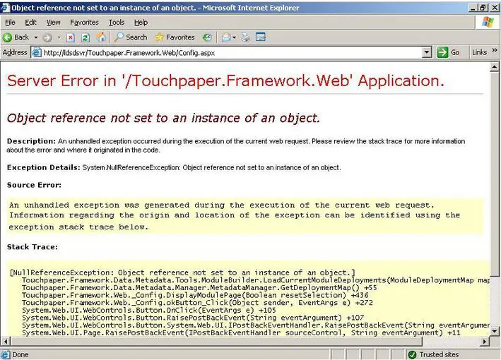Image resolution: width=501 pixels, height=360 pixels.
Task: Open the Search toolbar button
Action: (131, 37)
